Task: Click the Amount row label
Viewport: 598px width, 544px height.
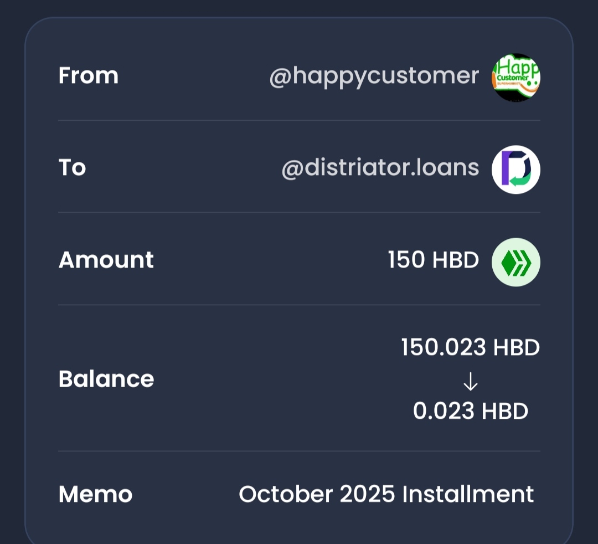Action: (x=106, y=260)
